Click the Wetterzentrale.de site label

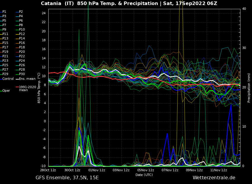click(214, 178)
